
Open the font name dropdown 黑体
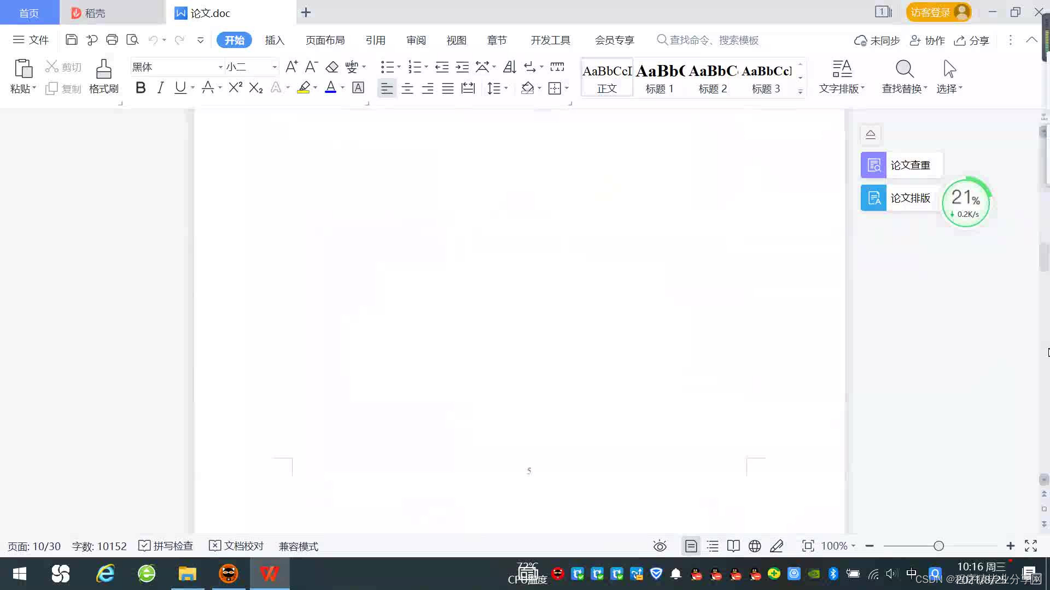(220, 67)
